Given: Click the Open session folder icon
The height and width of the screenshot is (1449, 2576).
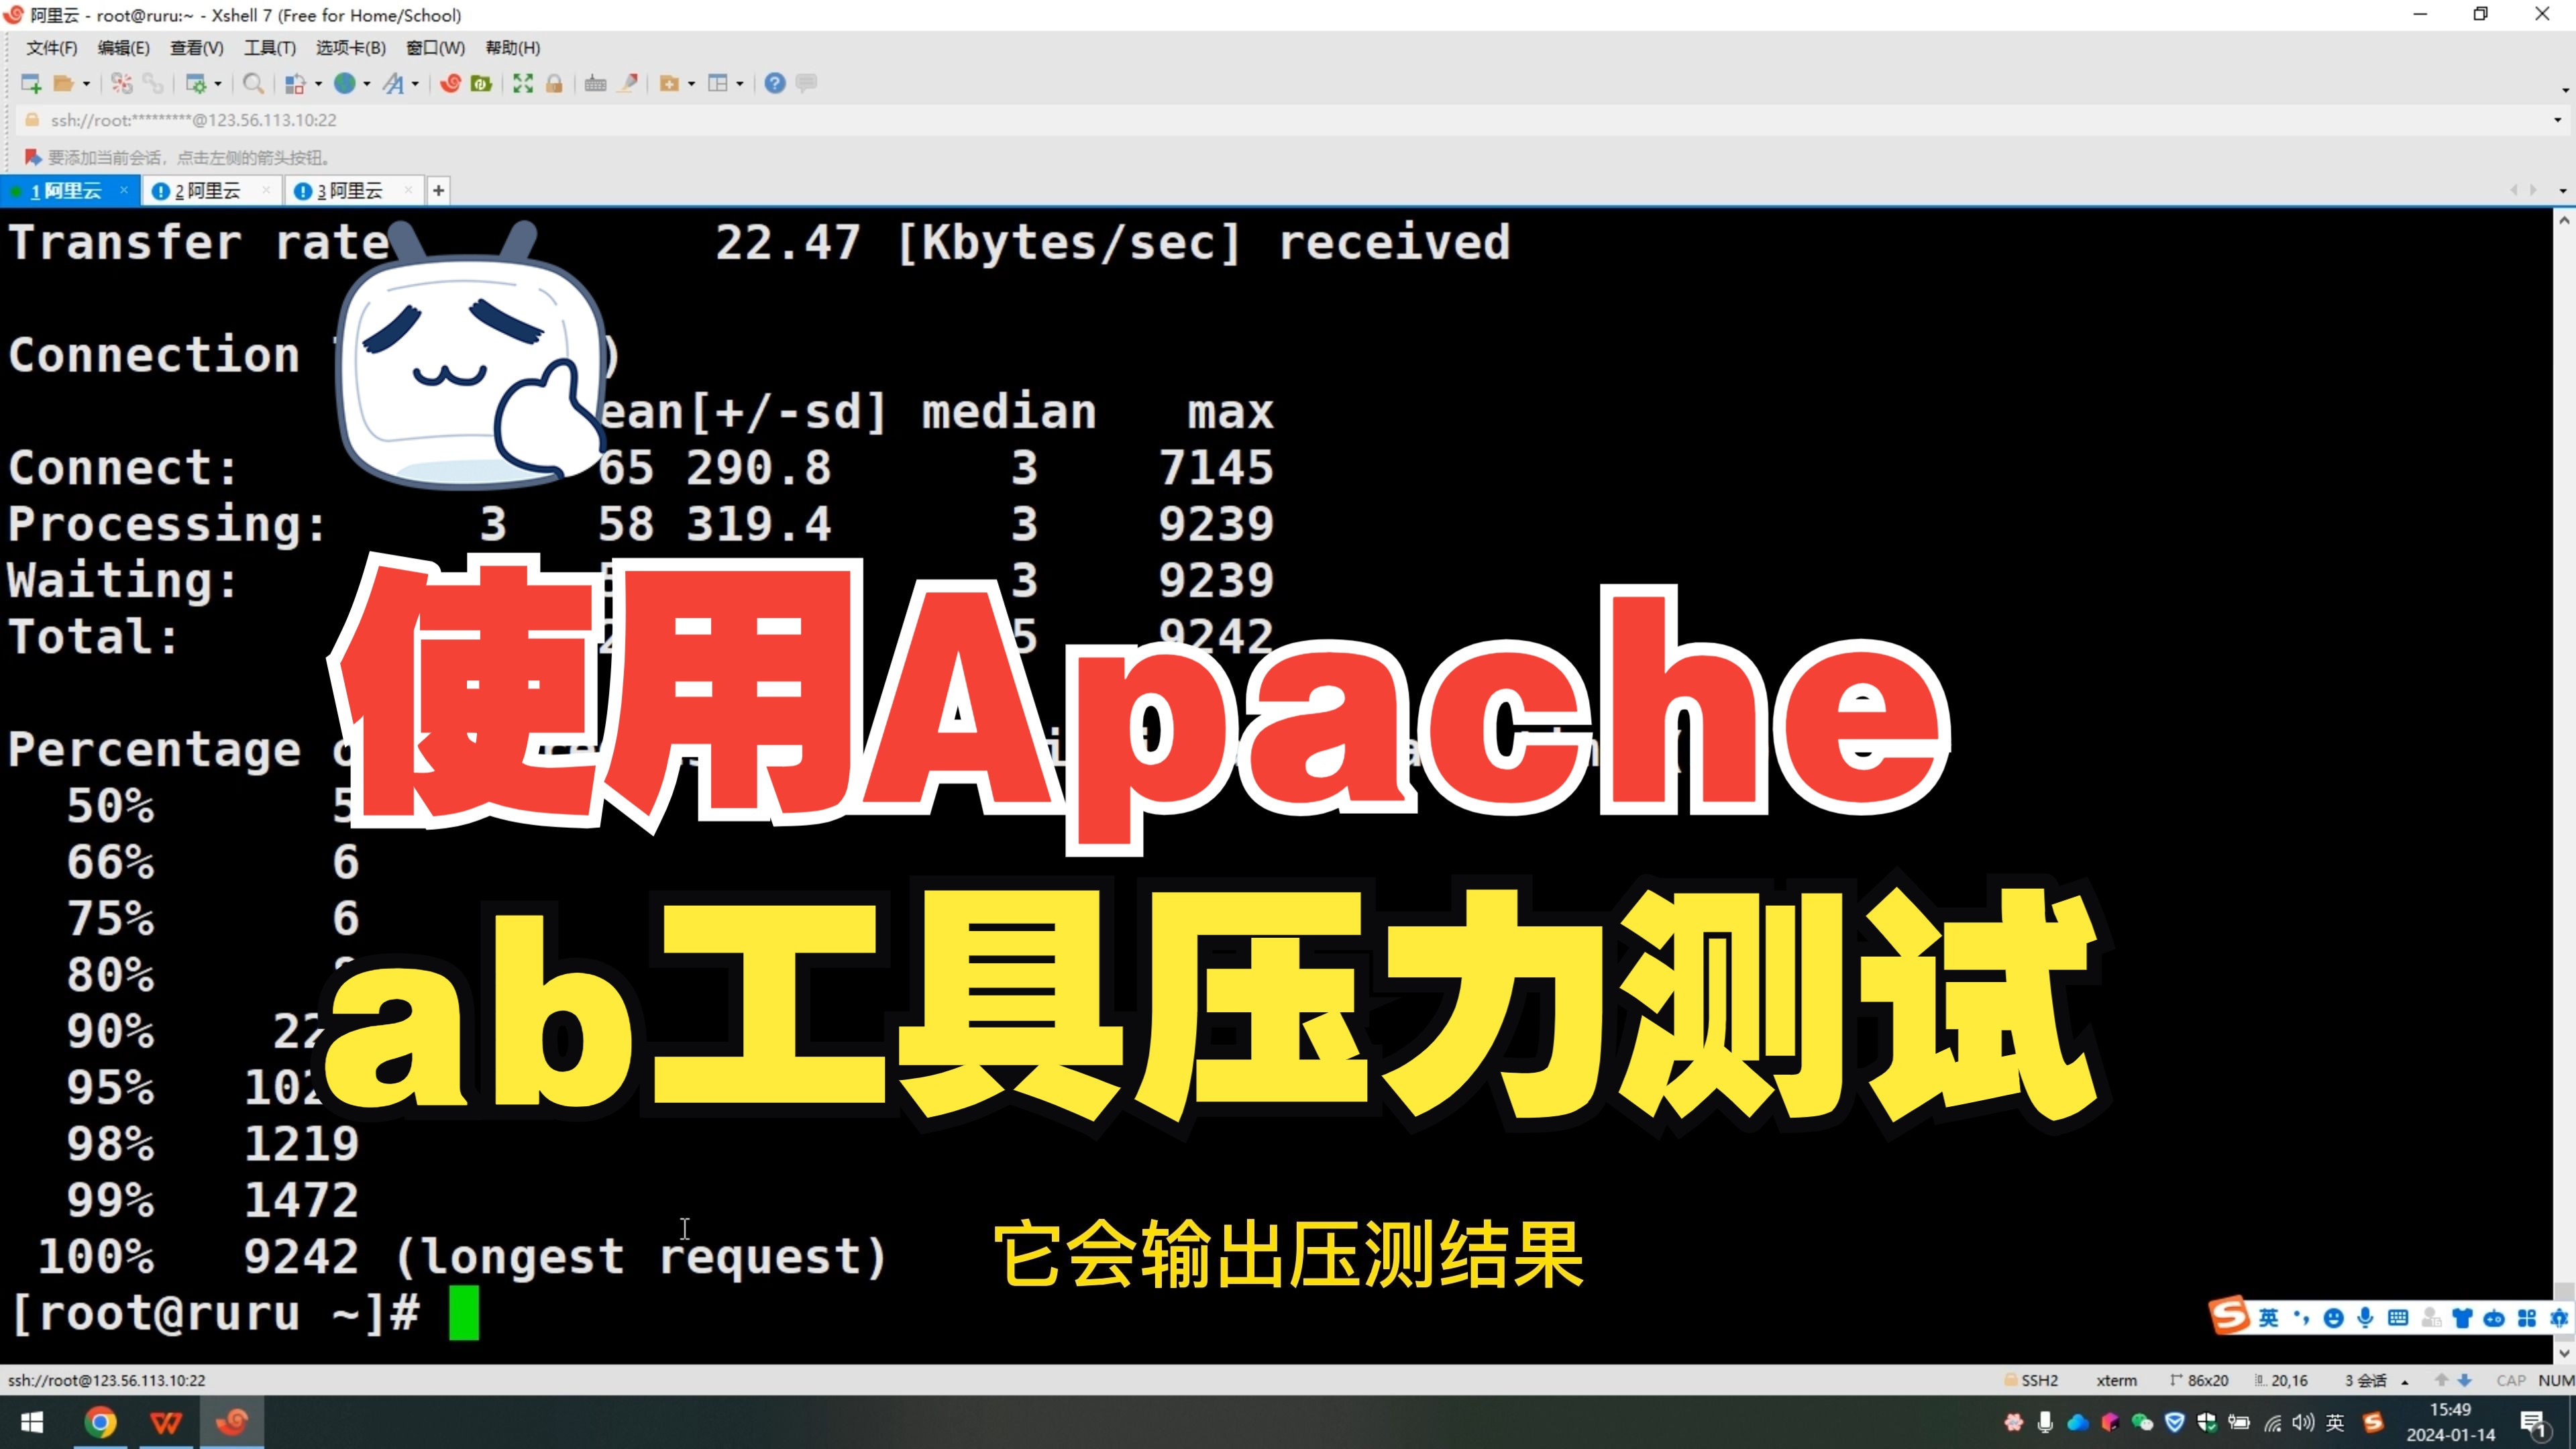Looking at the screenshot, I should click(x=63, y=84).
